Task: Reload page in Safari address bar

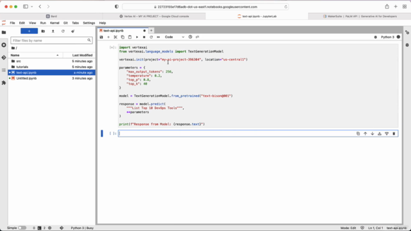Action: pyautogui.click(x=286, y=7)
